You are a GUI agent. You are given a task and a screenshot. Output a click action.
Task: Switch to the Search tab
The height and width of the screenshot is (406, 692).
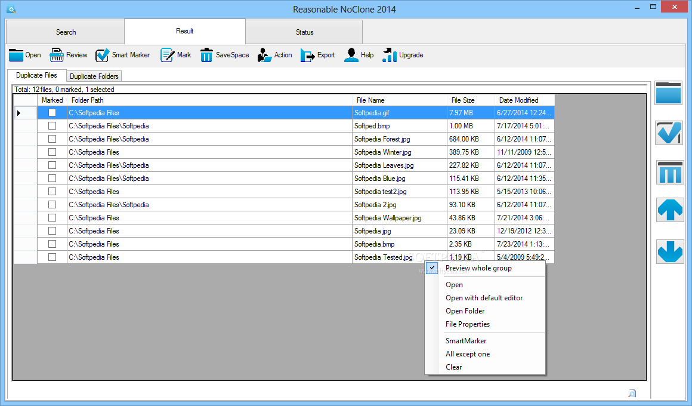coord(66,32)
